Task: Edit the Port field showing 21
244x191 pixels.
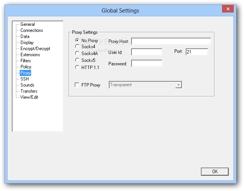Action: click(197, 52)
